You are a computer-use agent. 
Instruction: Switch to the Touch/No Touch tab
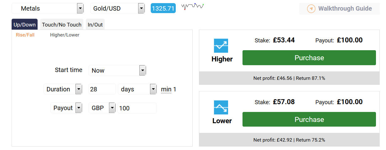pos(62,25)
